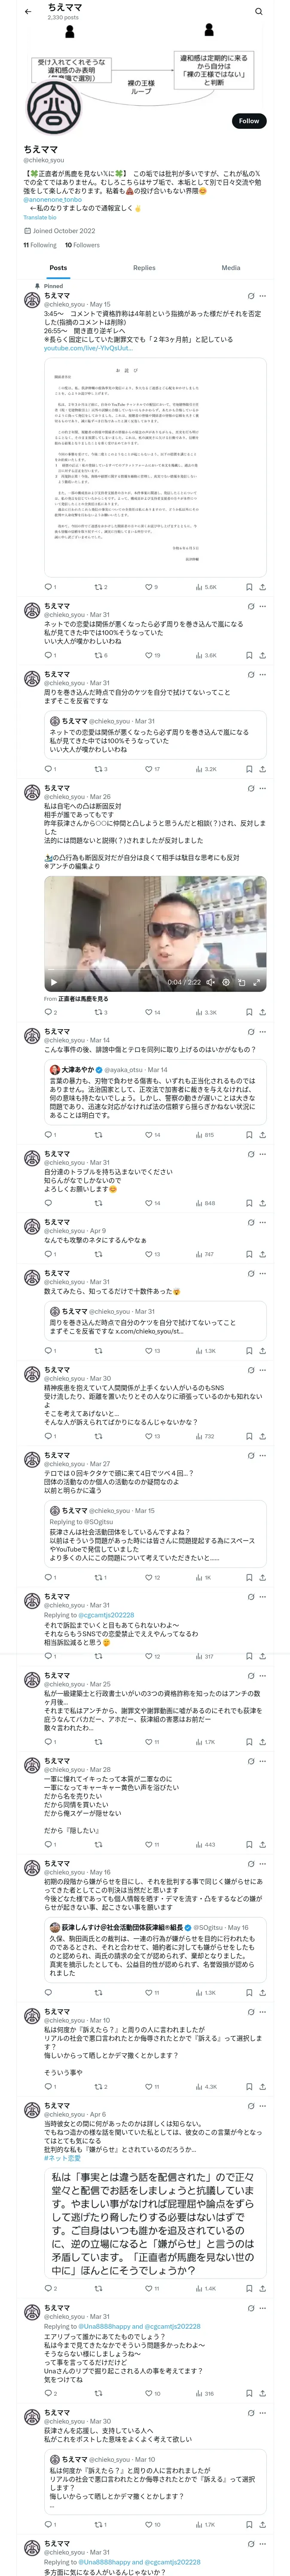Open more options on pinned post
The width and height of the screenshot is (290, 2576).
pyautogui.click(x=262, y=296)
